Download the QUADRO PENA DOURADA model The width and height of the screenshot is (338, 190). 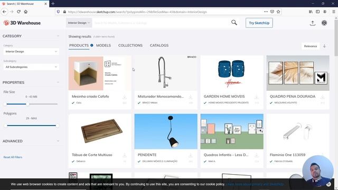tap(322, 97)
